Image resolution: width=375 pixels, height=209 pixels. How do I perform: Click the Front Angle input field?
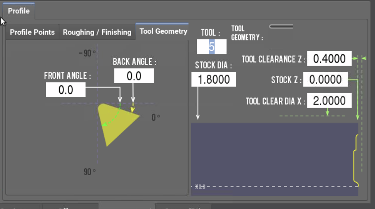coord(66,90)
